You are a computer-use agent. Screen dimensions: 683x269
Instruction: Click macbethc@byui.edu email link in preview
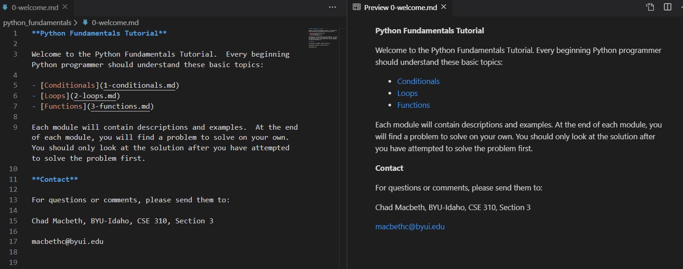click(x=410, y=227)
